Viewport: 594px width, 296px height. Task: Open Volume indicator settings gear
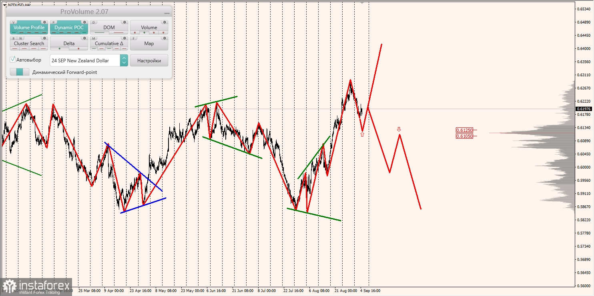[165, 22]
